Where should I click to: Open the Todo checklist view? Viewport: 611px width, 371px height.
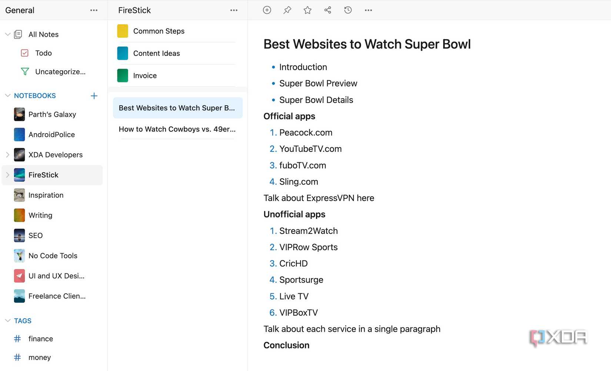pos(43,53)
